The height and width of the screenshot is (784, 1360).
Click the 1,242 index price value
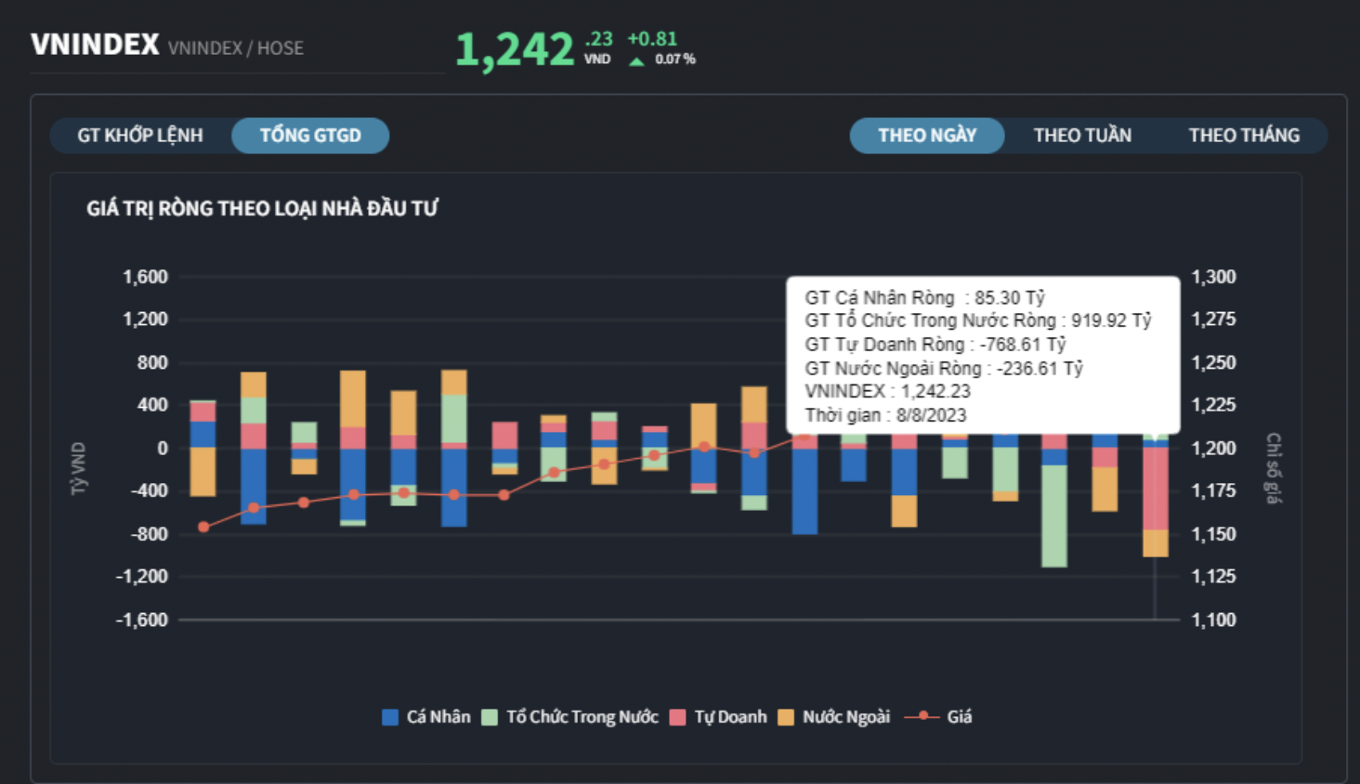pyautogui.click(x=515, y=50)
